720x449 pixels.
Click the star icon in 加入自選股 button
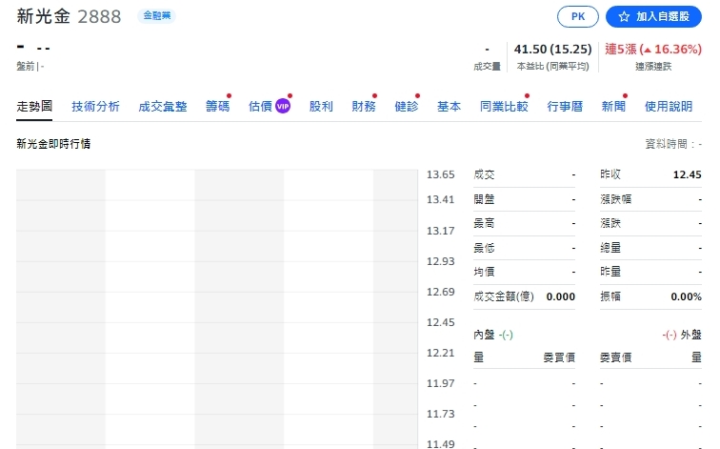(x=624, y=17)
